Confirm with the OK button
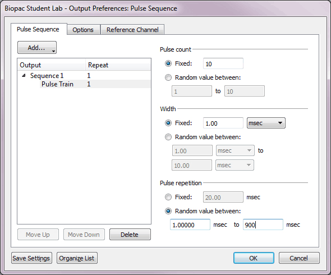The width and height of the screenshot is (331, 275). point(254,258)
